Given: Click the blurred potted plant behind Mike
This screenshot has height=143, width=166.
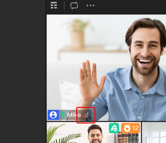Looking at the screenshot, I should [77, 33].
